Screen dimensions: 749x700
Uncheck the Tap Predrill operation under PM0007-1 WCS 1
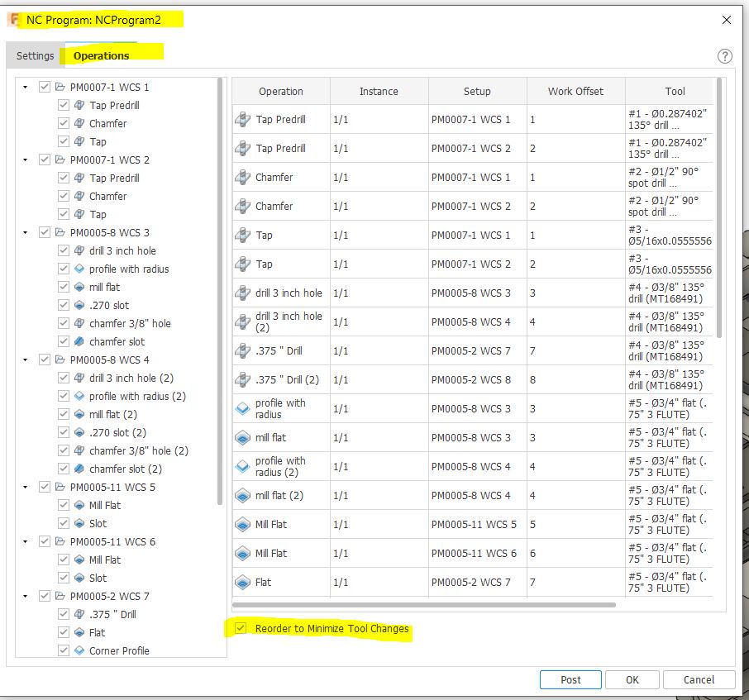click(x=64, y=105)
